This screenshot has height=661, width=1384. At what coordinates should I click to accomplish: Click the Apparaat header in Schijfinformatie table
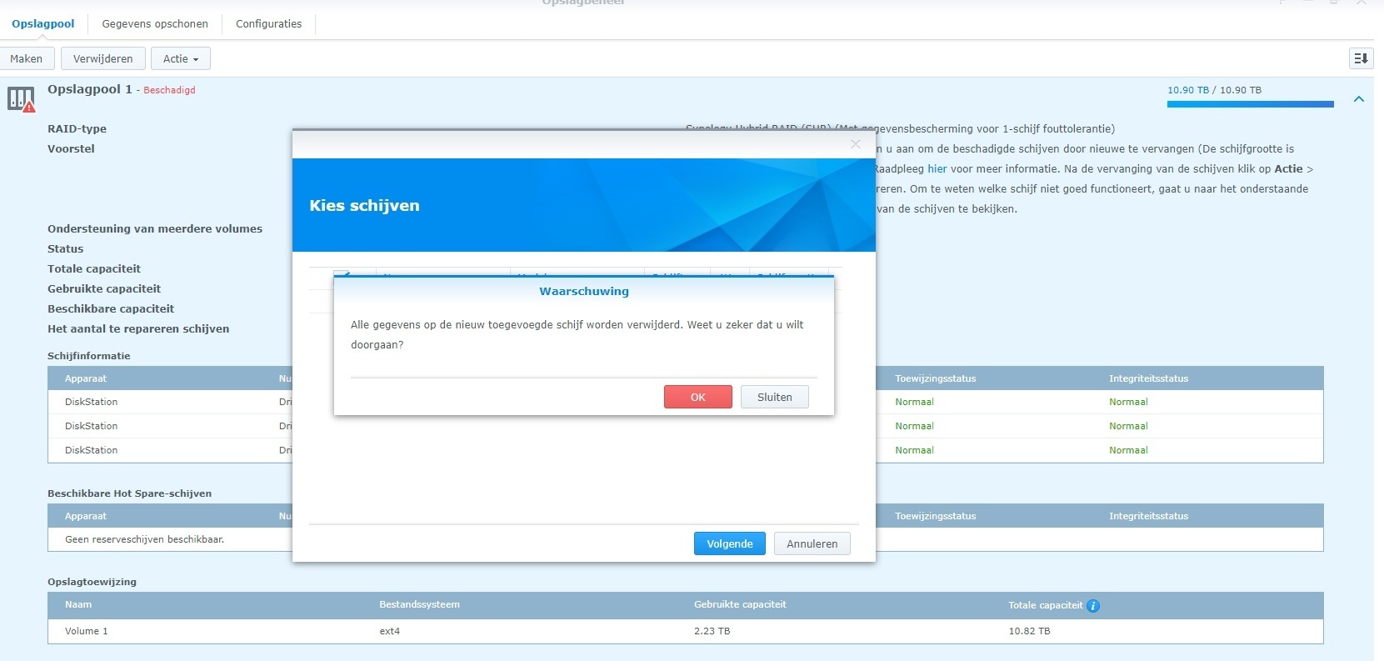pyautogui.click(x=86, y=378)
